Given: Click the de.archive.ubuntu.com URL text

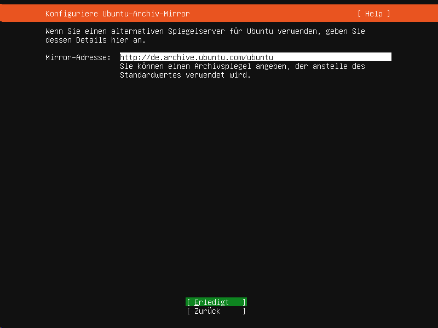Looking at the screenshot, I should (197, 57).
